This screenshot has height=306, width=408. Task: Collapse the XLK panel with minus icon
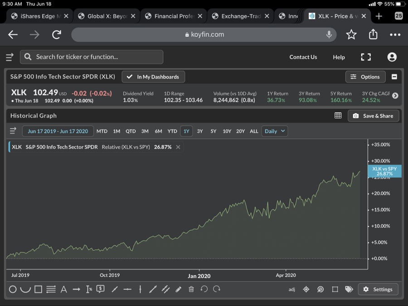coord(394,77)
